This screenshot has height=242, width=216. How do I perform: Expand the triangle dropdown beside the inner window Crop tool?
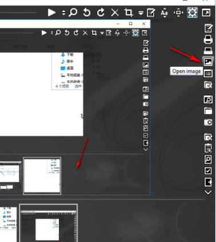(102, 33)
